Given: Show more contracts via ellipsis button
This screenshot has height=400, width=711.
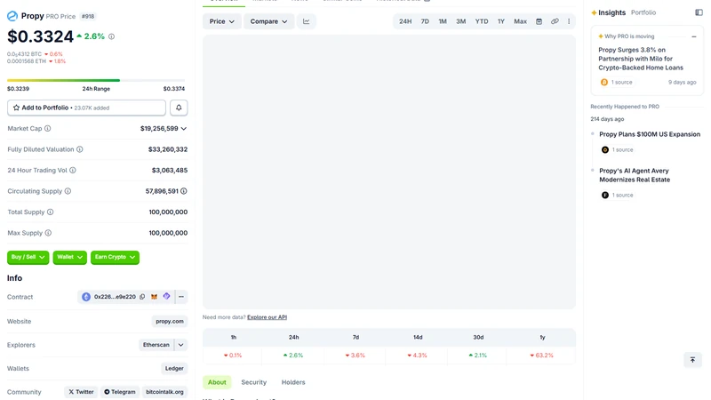Looking at the screenshot, I should [181, 297].
